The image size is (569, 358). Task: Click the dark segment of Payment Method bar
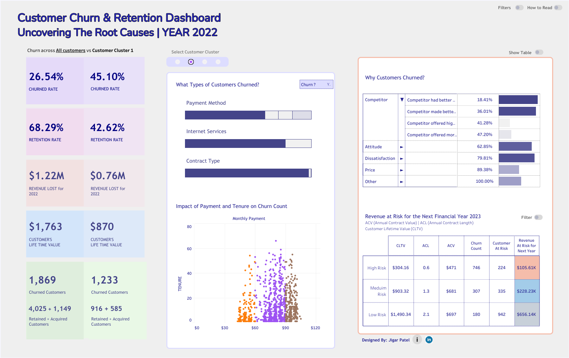(225, 115)
